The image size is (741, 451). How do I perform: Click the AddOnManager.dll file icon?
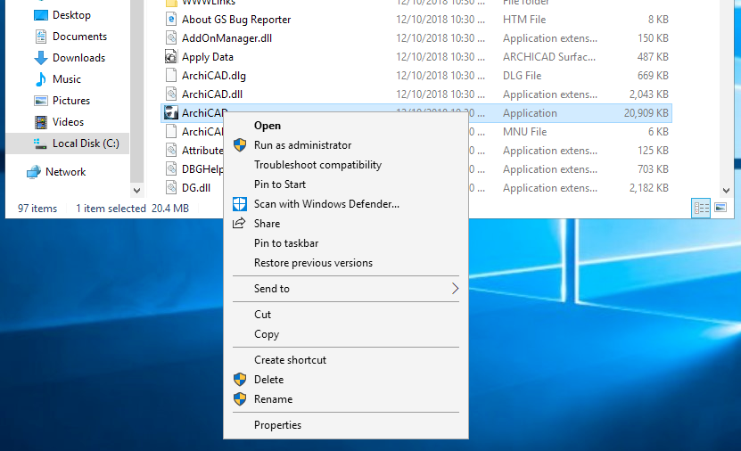(x=171, y=38)
